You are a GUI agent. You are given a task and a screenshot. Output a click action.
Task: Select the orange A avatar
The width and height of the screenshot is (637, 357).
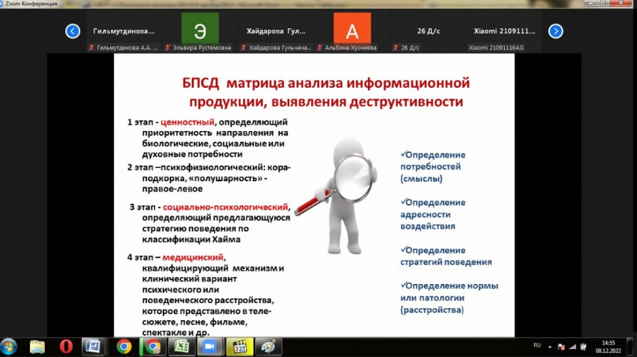(x=352, y=28)
